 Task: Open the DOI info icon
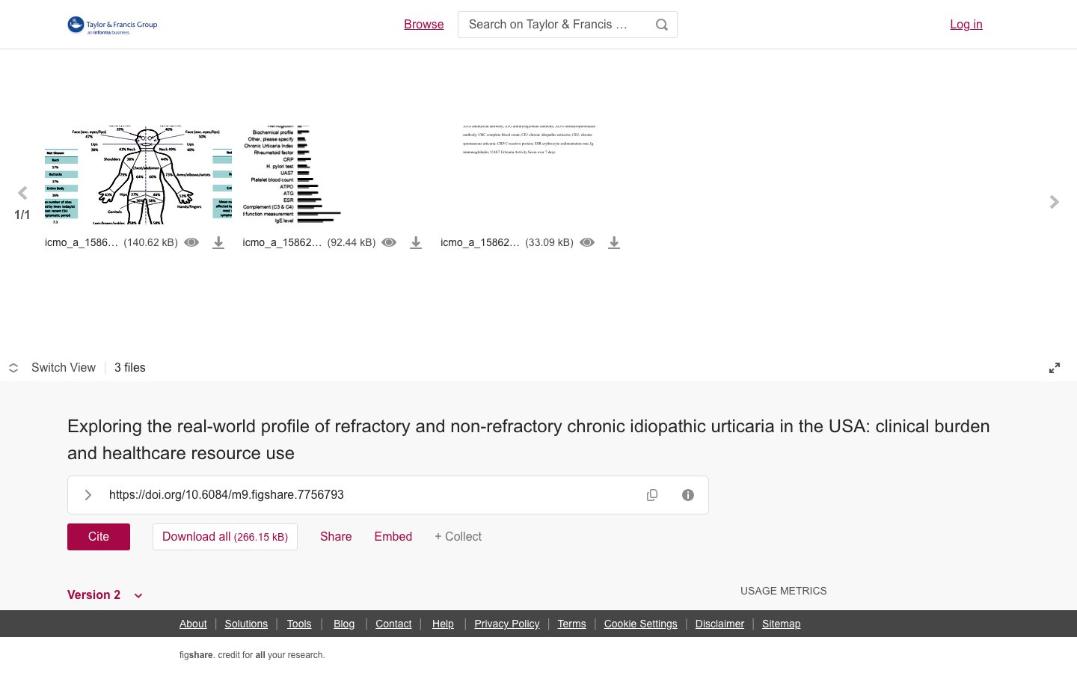[x=688, y=495]
